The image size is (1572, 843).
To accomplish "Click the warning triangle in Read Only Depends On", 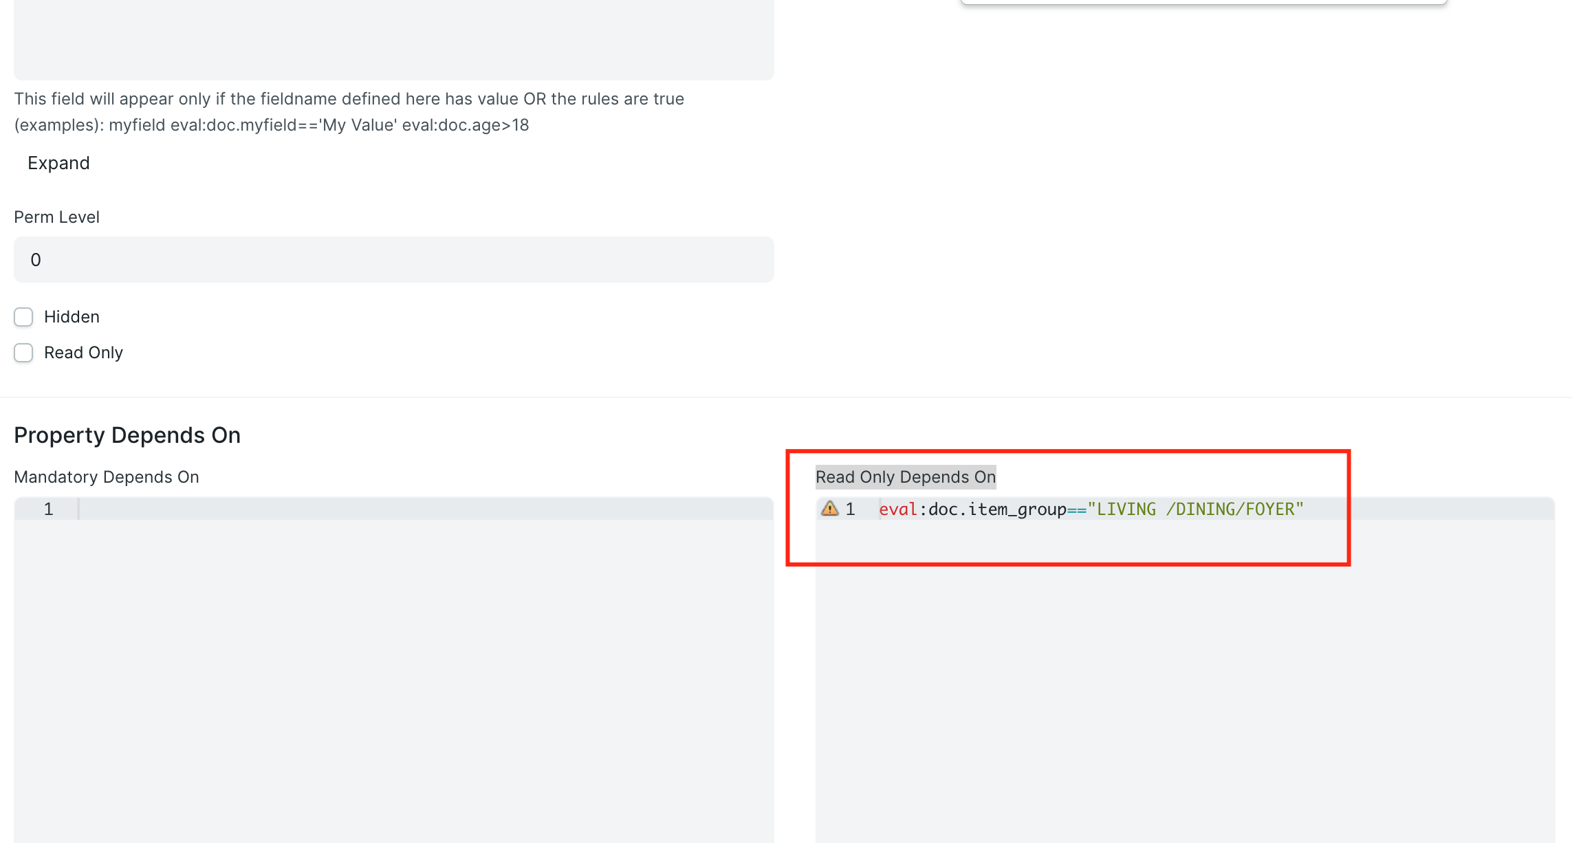I will pos(830,509).
